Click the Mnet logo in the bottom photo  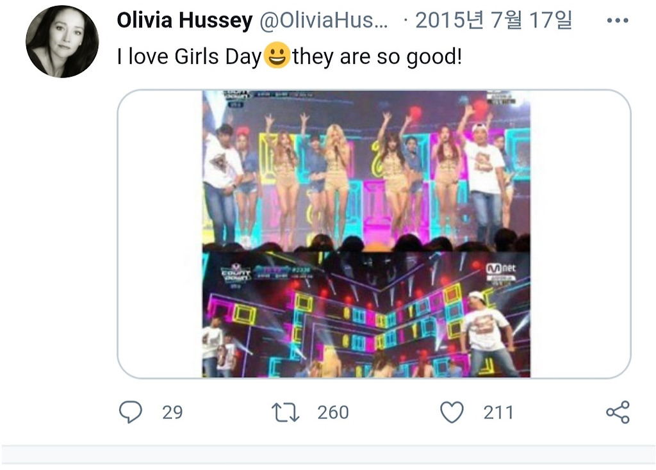point(500,268)
